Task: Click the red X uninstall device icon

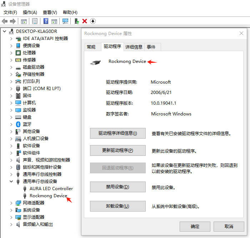Action: (x=85, y=21)
